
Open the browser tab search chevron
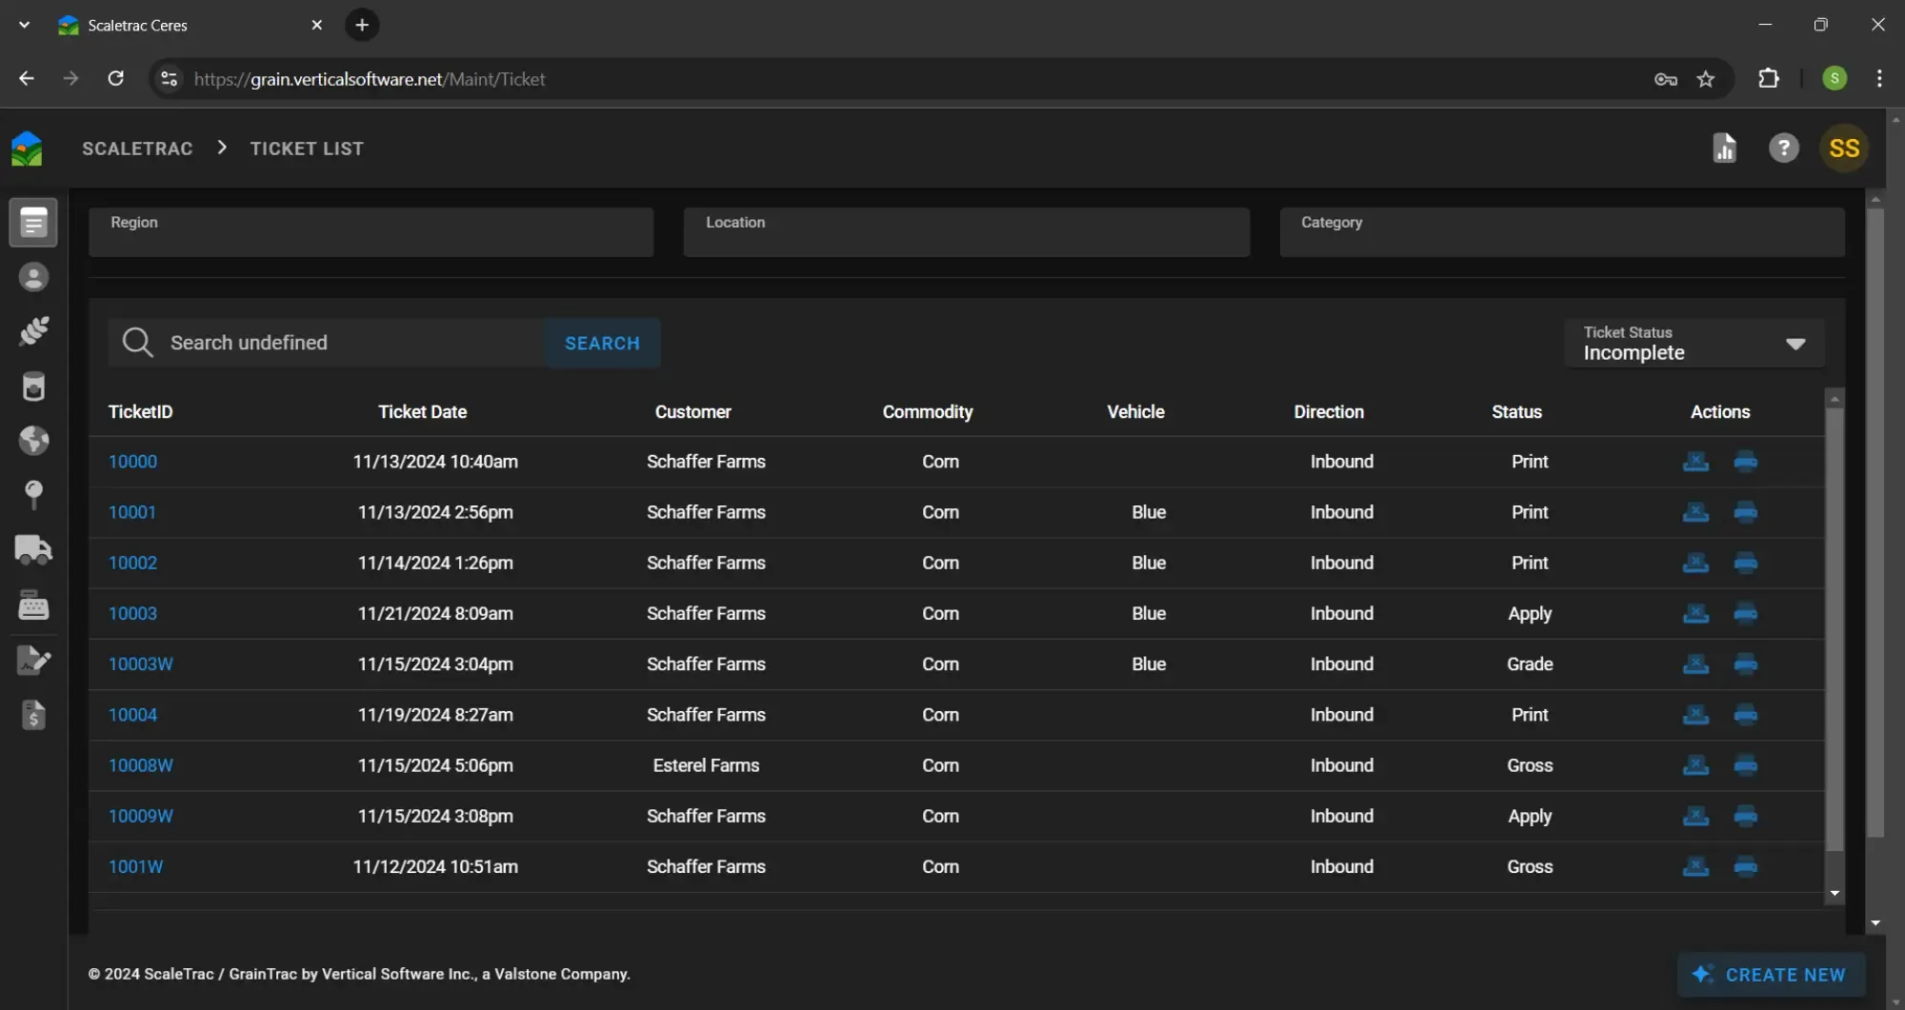[24, 25]
